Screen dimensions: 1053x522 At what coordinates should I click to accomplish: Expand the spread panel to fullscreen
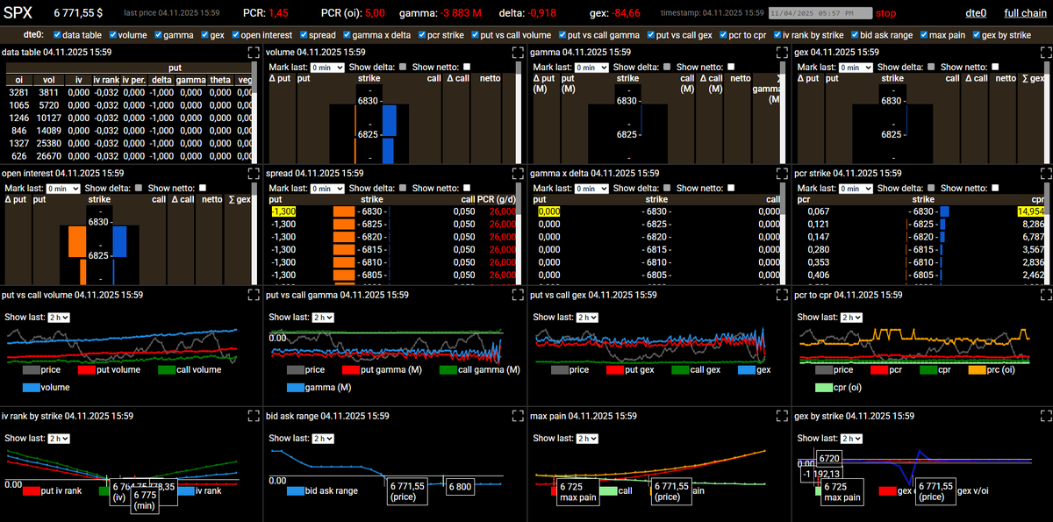pyautogui.click(x=518, y=174)
